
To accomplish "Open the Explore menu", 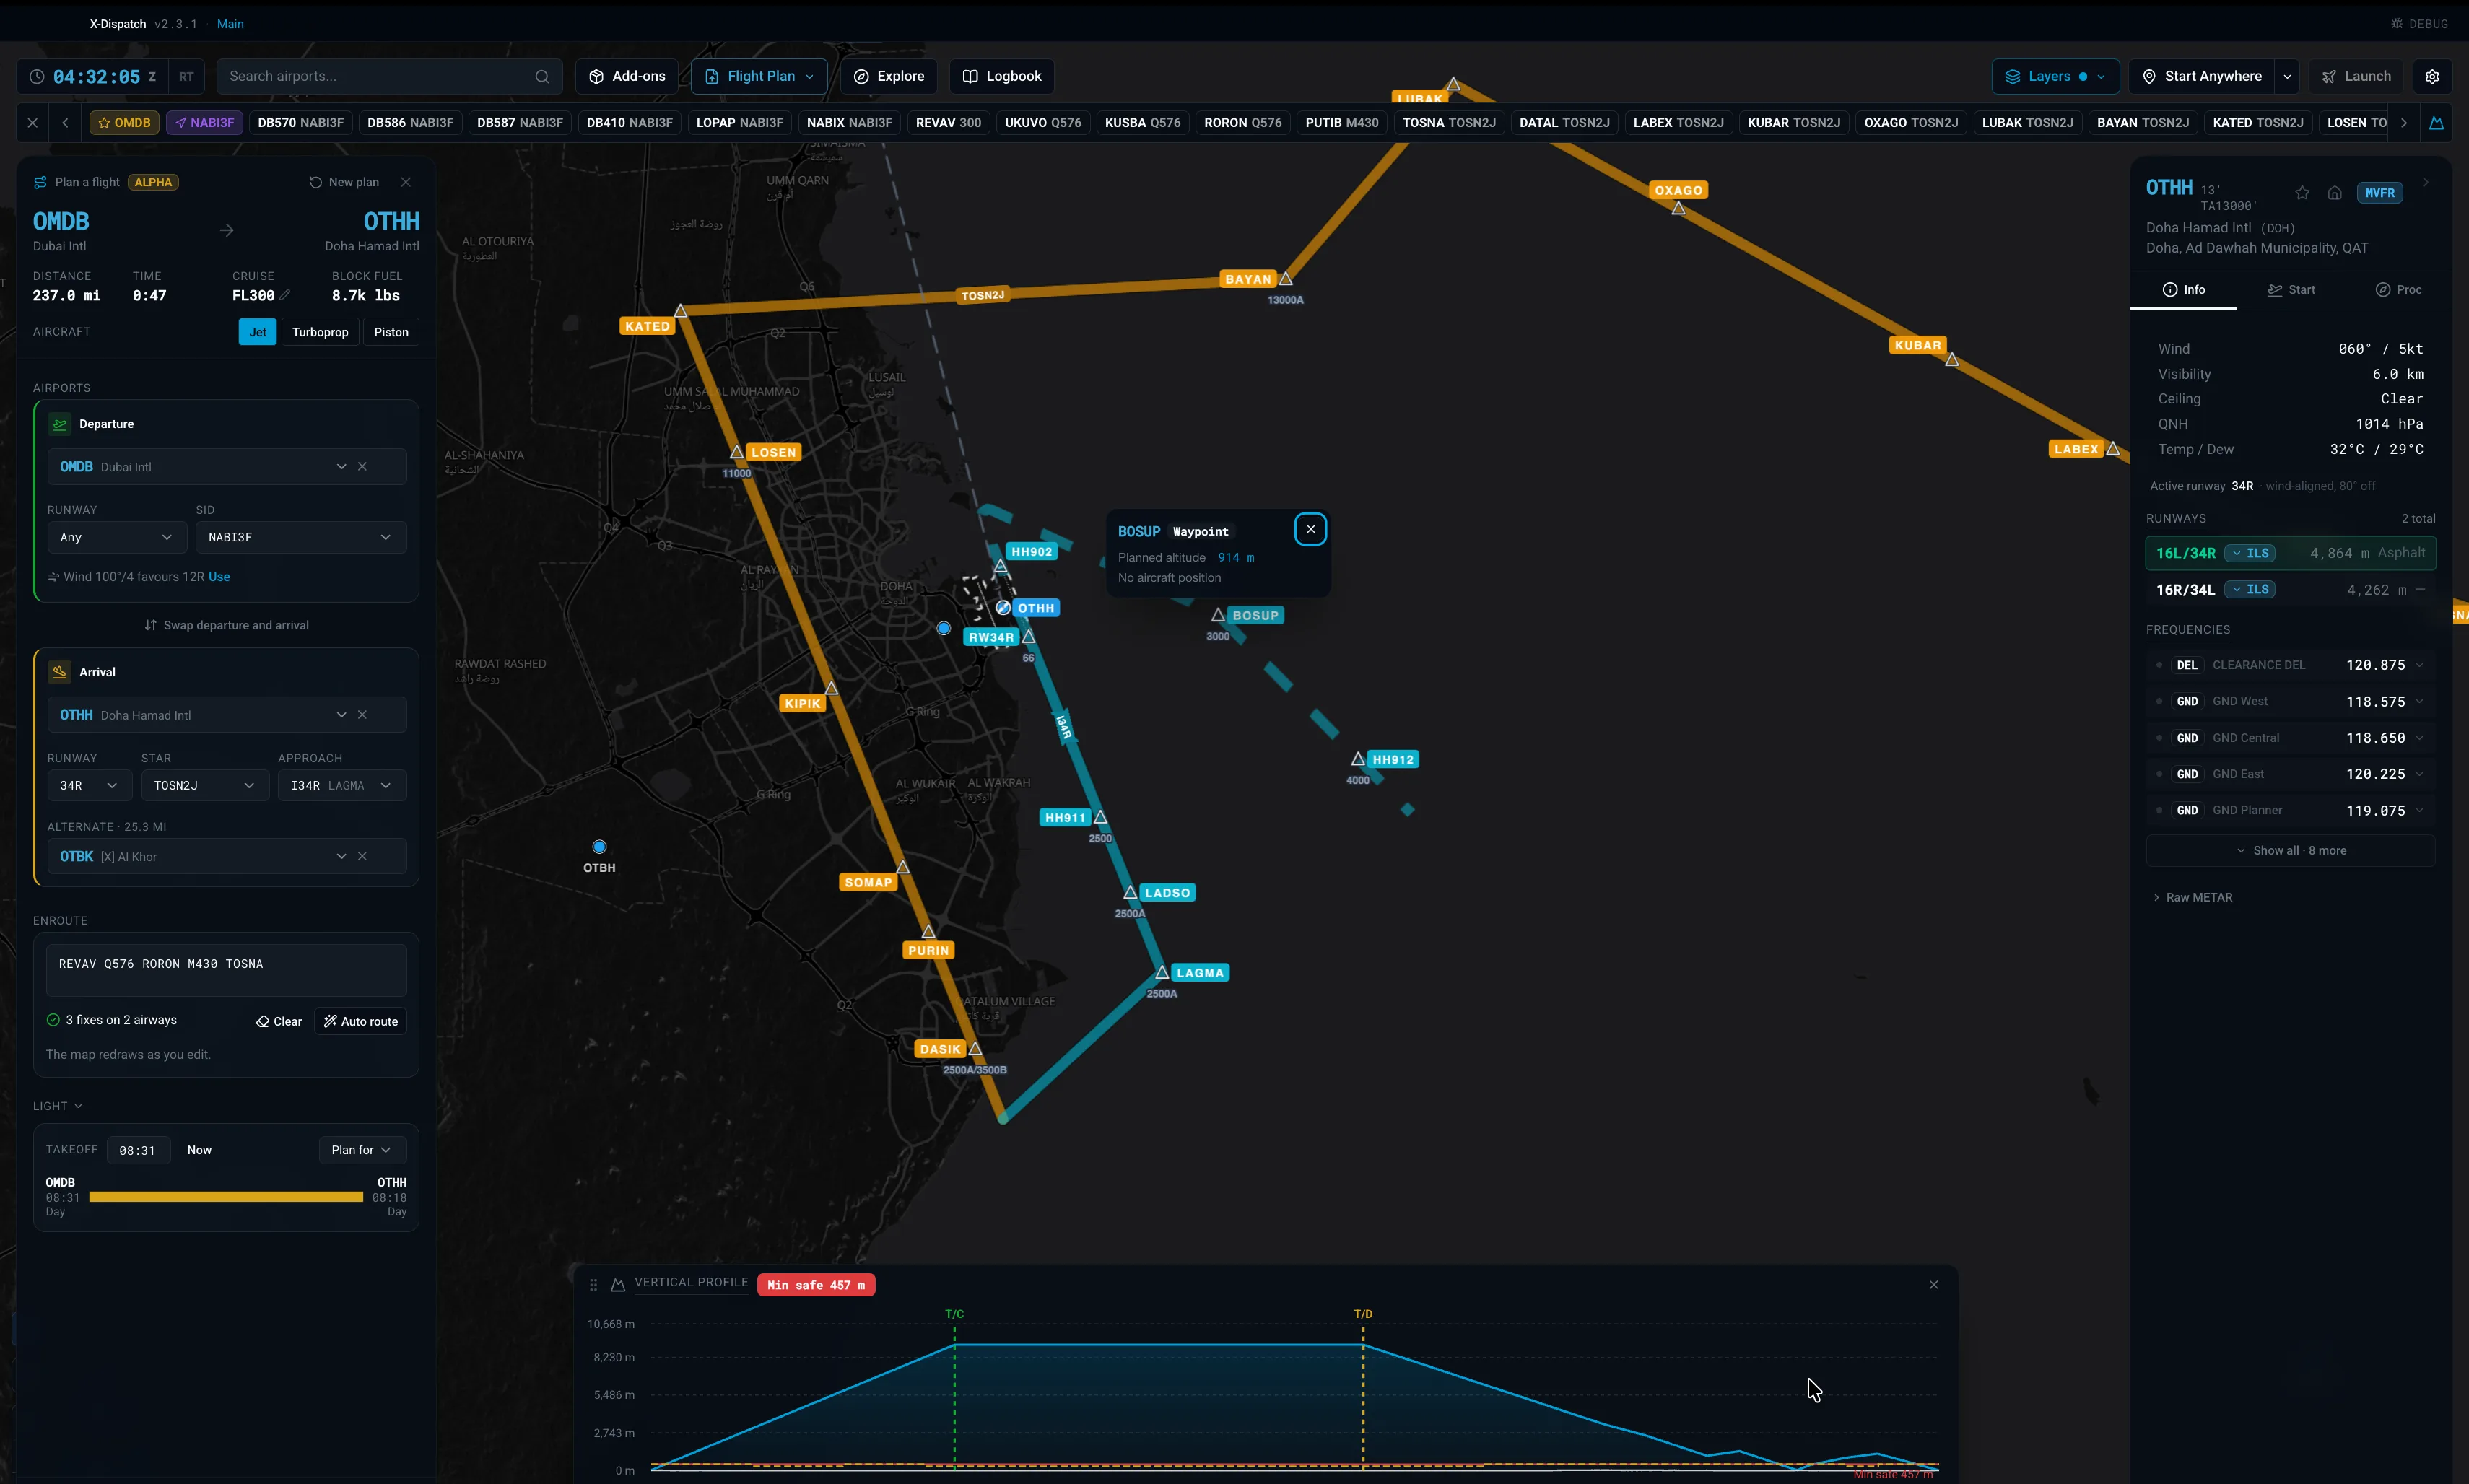I will pyautogui.click(x=888, y=76).
